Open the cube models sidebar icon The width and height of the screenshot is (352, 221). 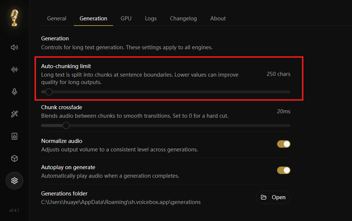coord(14,158)
